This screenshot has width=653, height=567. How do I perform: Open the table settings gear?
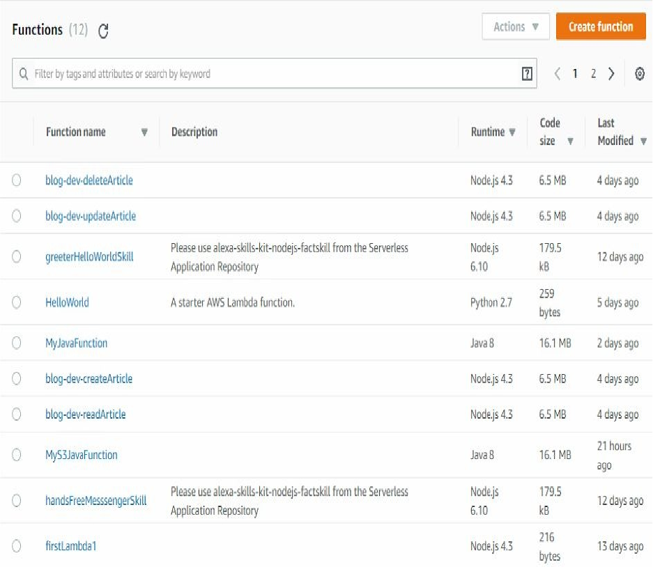(640, 74)
